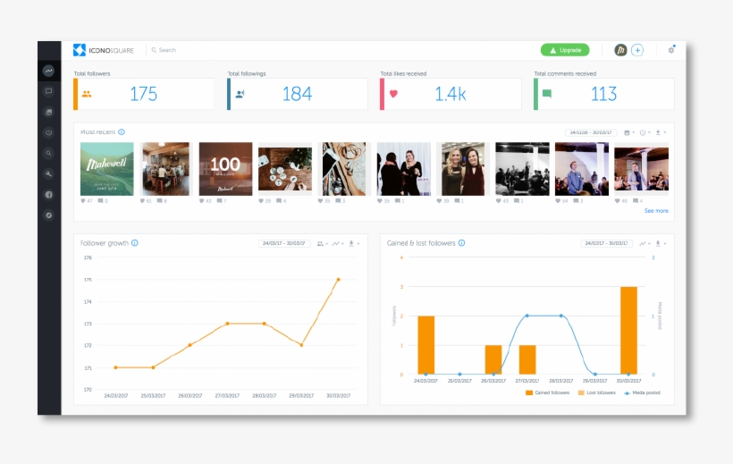Screen dimensions: 733x464
Task: Open the clock time filter dropdown in Most recent
Action: [x=645, y=132]
